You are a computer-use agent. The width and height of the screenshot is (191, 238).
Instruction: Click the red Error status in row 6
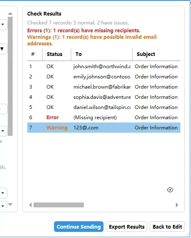pyautogui.click(x=53, y=118)
